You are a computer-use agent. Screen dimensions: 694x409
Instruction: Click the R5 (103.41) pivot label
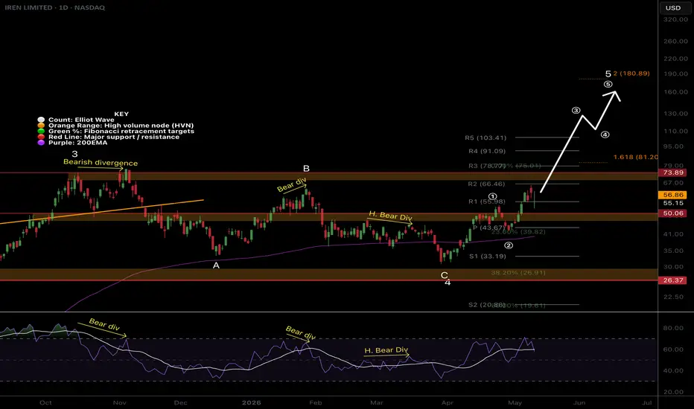click(x=486, y=138)
